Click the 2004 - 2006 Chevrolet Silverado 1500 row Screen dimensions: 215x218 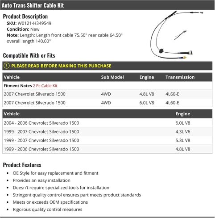(x=107, y=123)
